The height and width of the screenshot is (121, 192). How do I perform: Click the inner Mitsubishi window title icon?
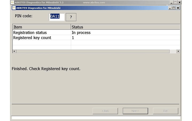tap(14, 8)
